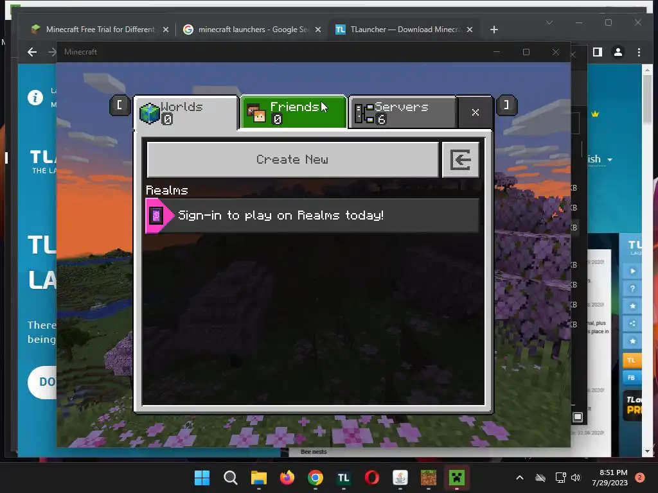Go back in the browser
This screenshot has height=493, width=658.
tap(32, 52)
